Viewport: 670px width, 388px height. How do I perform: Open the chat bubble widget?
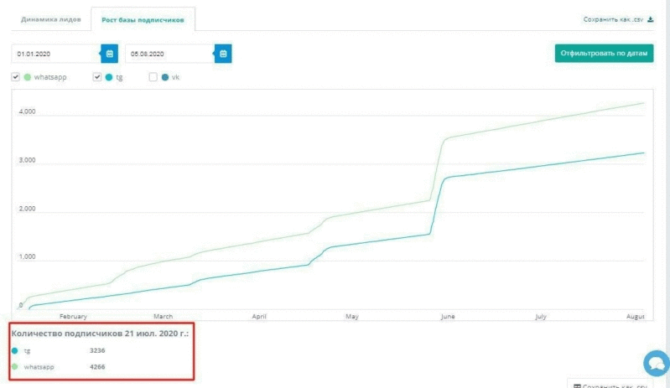pos(657,364)
